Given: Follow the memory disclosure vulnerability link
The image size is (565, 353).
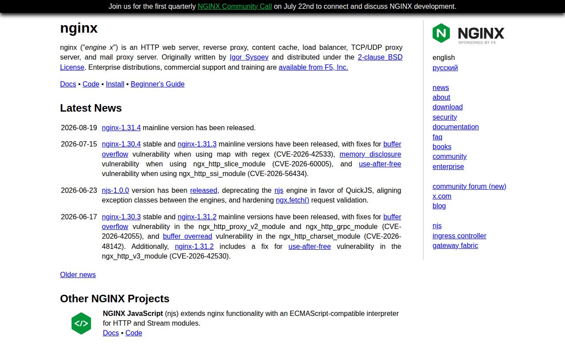Looking at the screenshot, I should 370,154.
